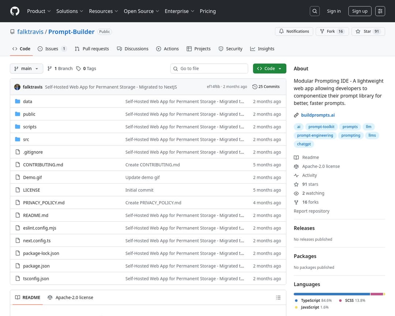Open the search magnifier icon
This screenshot has width=395, height=316.
point(315,11)
